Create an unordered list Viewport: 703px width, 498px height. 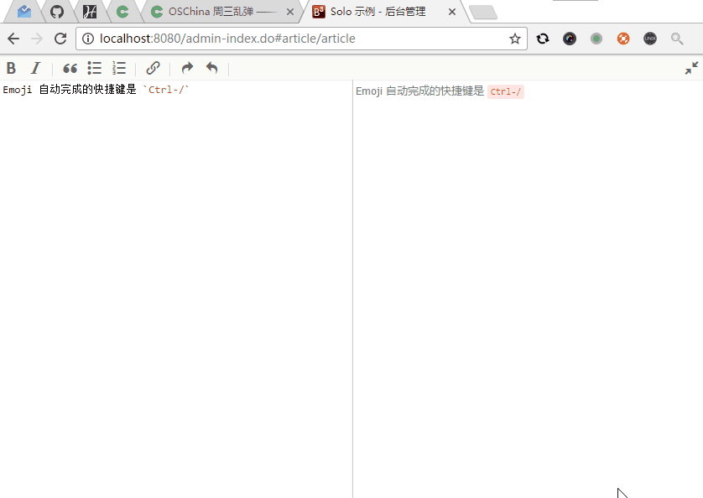click(94, 68)
